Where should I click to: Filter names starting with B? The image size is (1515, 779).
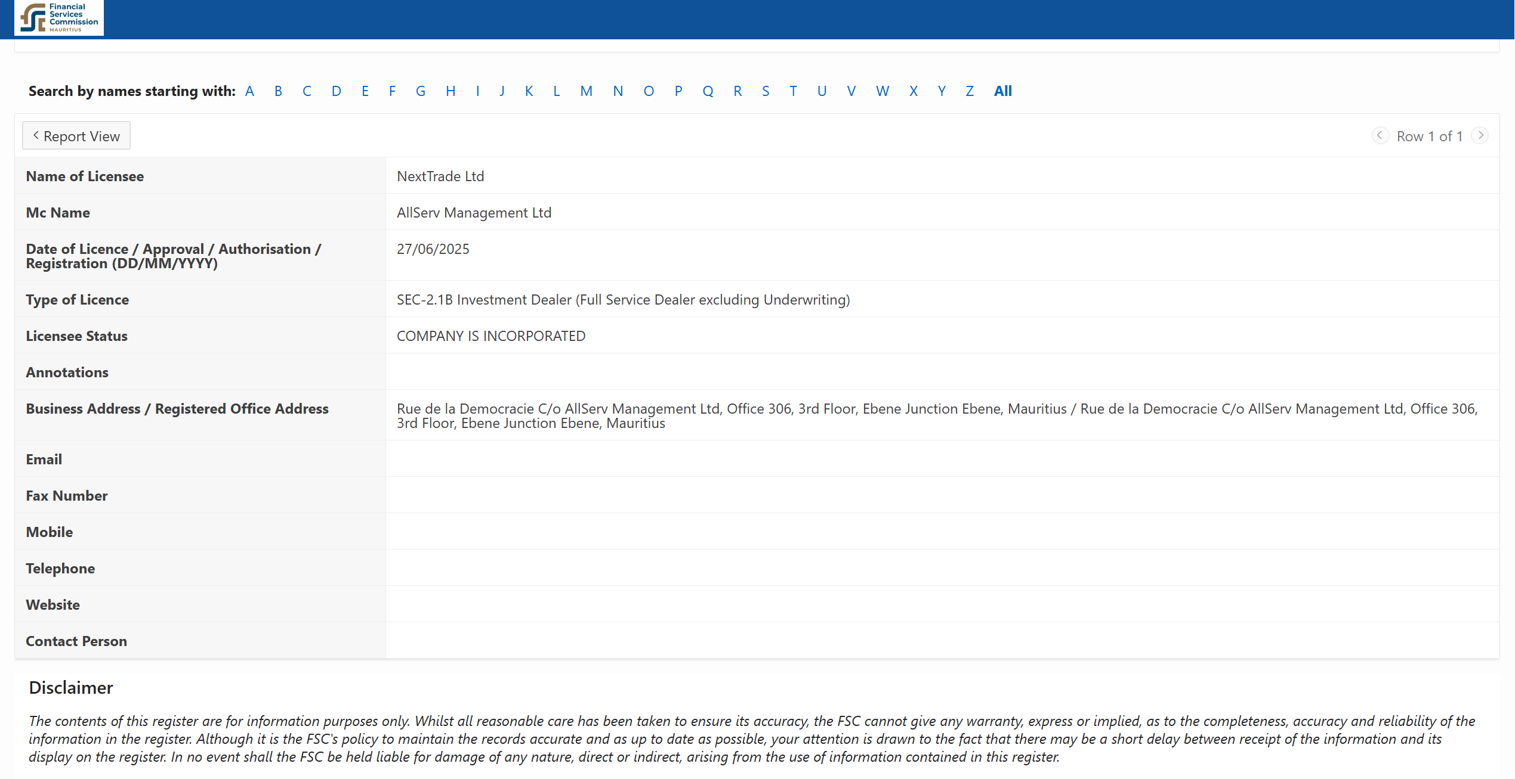click(x=278, y=91)
